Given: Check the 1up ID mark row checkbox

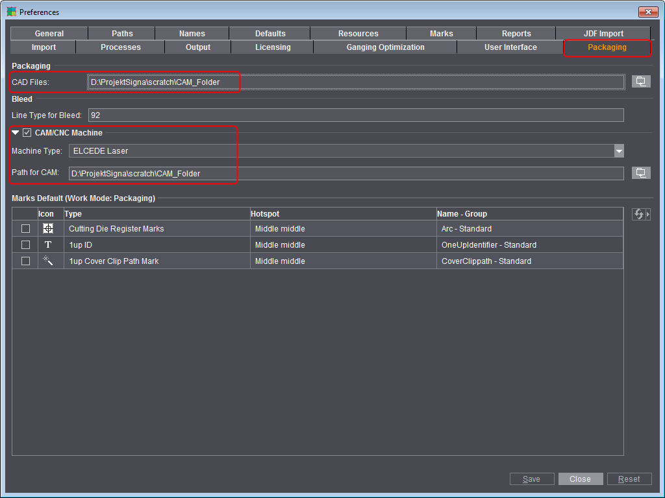Looking at the screenshot, I should click(25, 244).
